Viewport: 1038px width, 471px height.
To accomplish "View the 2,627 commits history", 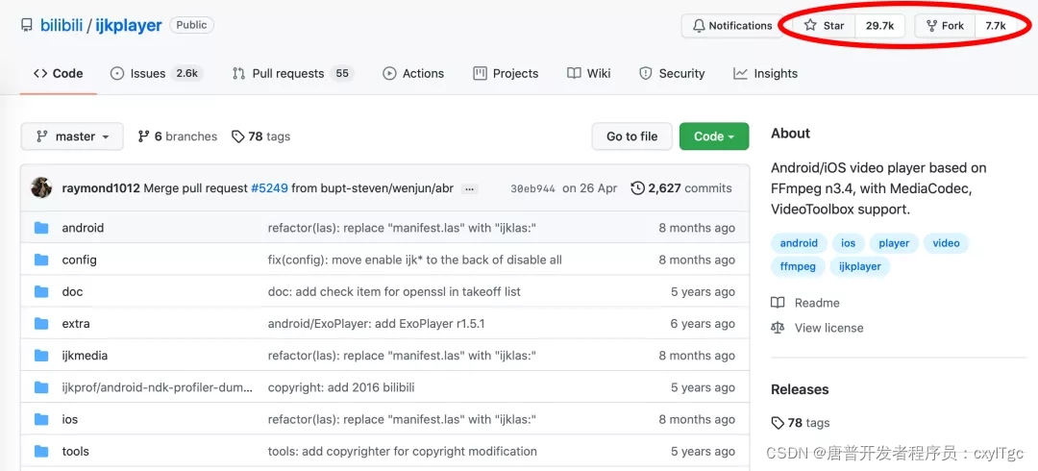I will [681, 188].
